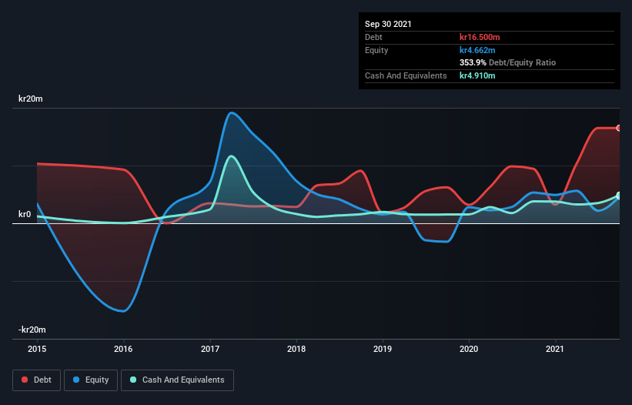
Task: Select the 2018 x-axis label
Action: point(296,349)
